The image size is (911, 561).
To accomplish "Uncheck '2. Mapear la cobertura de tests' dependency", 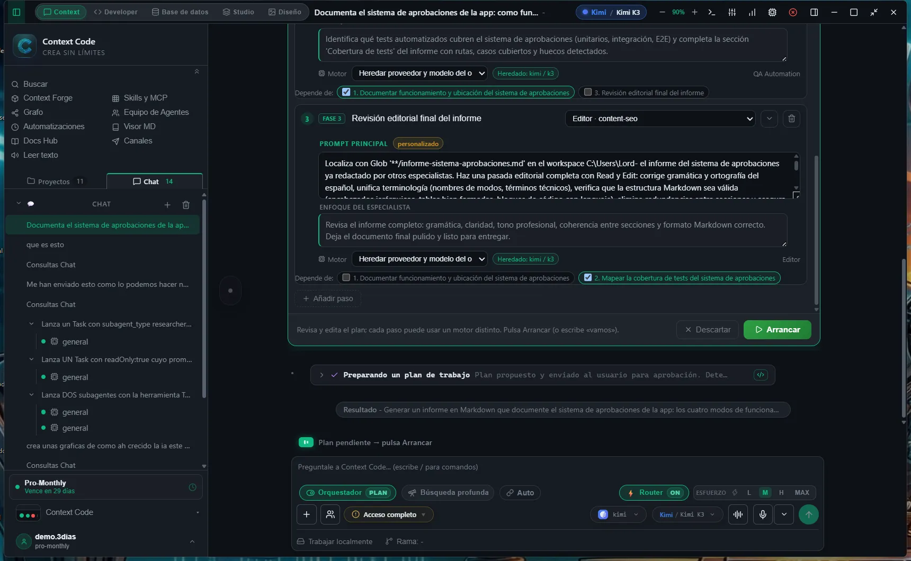I will 587,277.
